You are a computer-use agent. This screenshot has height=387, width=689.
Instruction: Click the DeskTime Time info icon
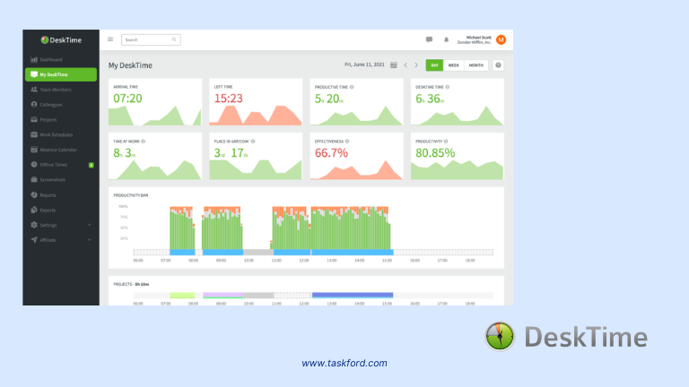448,87
